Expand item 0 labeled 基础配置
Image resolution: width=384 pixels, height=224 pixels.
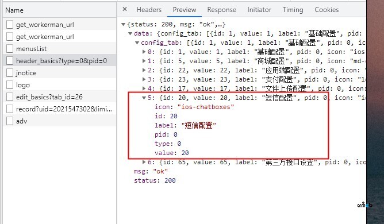coord(144,52)
